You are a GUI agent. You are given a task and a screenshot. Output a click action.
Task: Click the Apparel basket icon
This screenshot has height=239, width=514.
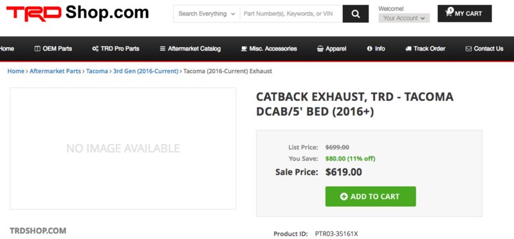pyautogui.click(x=320, y=49)
